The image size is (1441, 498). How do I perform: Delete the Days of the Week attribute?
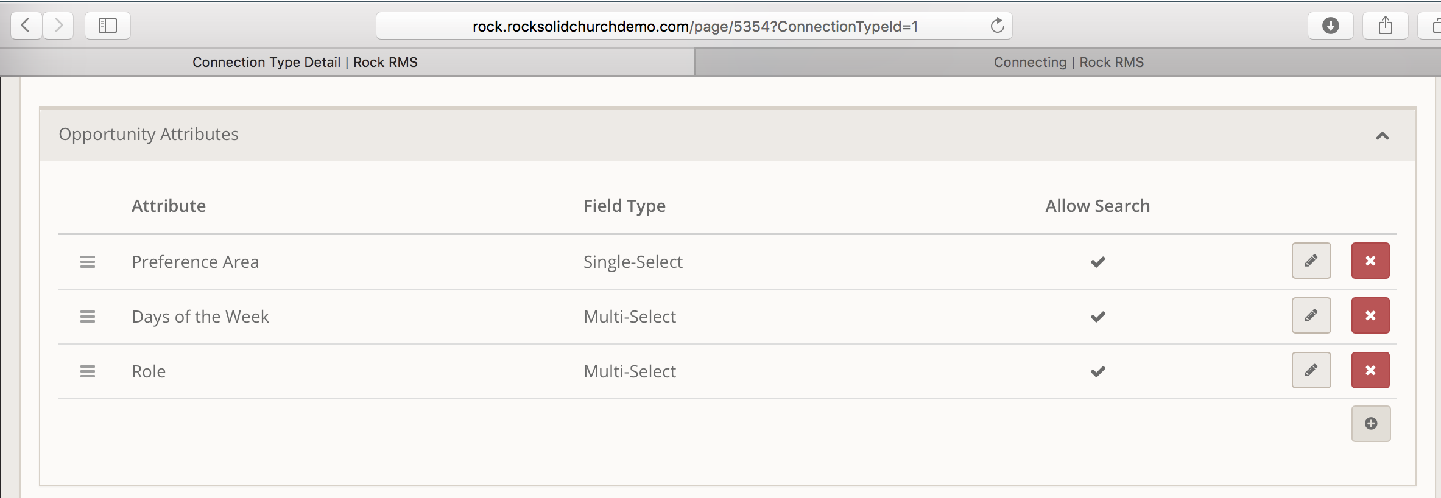[1370, 315]
